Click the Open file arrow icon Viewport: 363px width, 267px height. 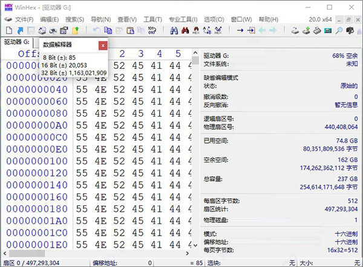click(x=19, y=30)
